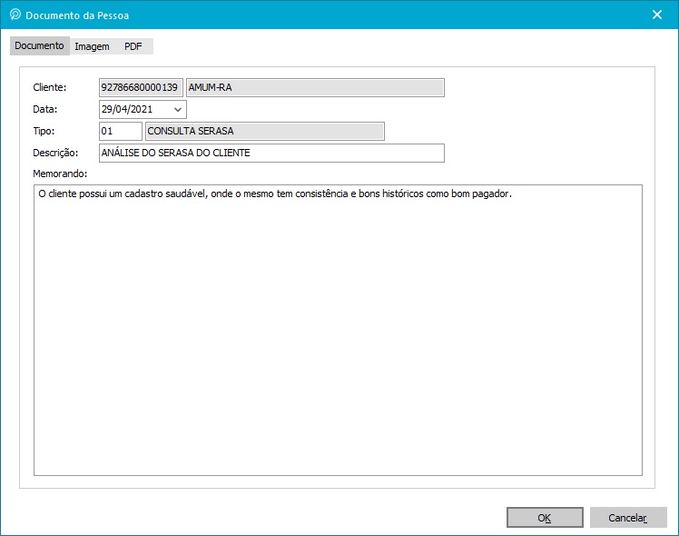The image size is (679, 536).
Task: Click the app logo icon in the title bar
Action: pyautogui.click(x=15, y=15)
